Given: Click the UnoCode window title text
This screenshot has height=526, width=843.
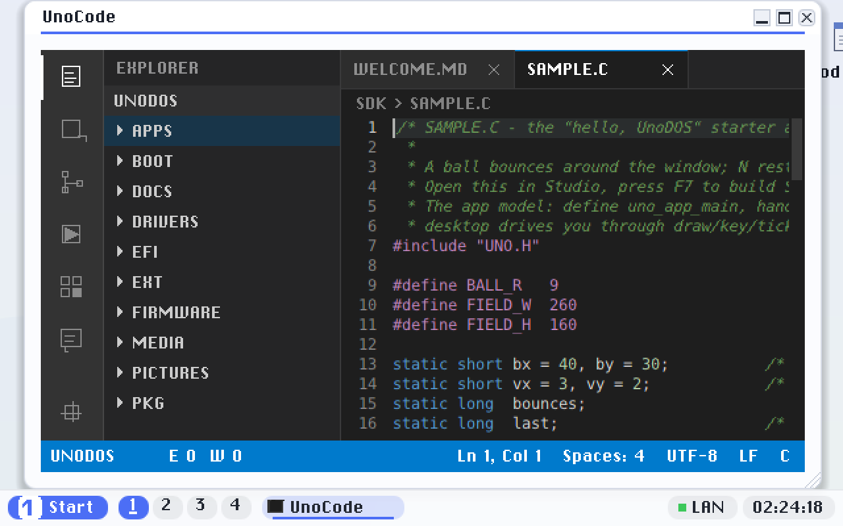Looking at the screenshot, I should click(79, 17).
